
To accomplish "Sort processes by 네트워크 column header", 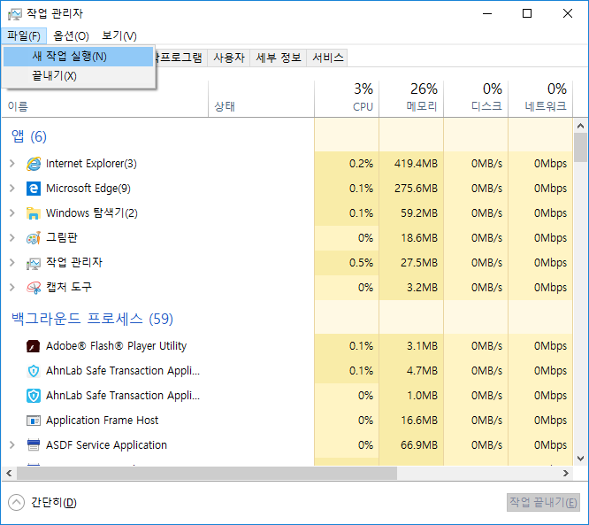I will [540, 99].
